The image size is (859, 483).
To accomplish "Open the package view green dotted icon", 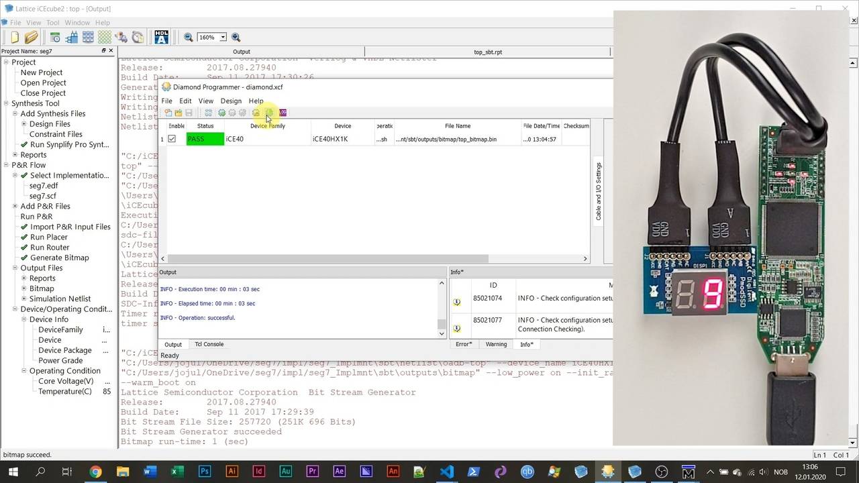I will 105,38.
